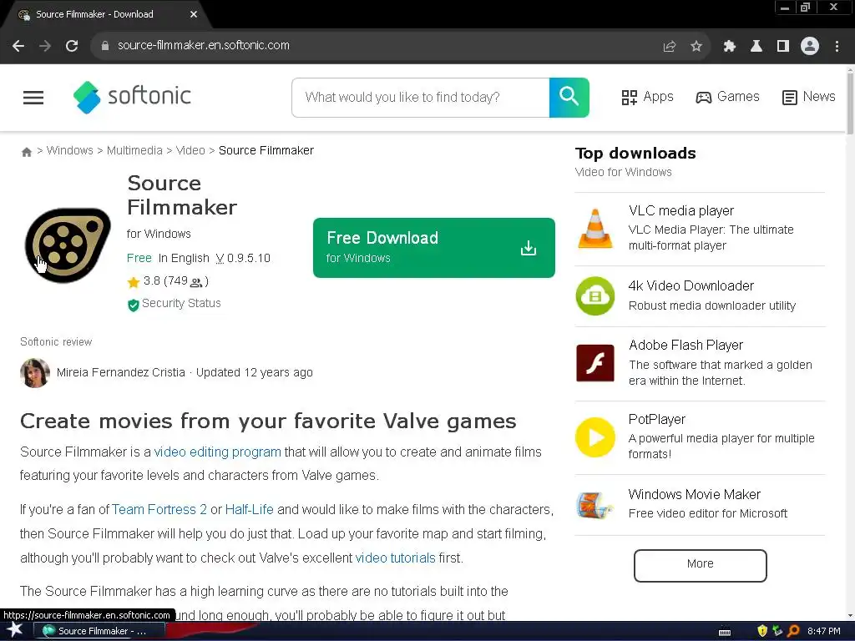Click the 4k Video Downloader icon
Viewport: 855px width, 641px height.
coord(594,296)
